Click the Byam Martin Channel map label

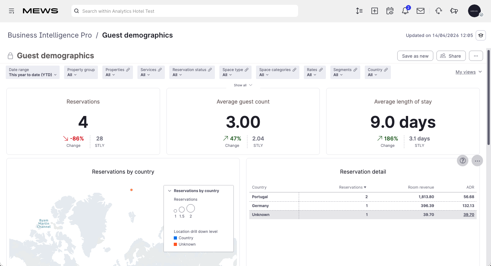pos(44,224)
